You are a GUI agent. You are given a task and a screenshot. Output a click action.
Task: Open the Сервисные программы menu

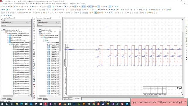(x=70, y=4)
